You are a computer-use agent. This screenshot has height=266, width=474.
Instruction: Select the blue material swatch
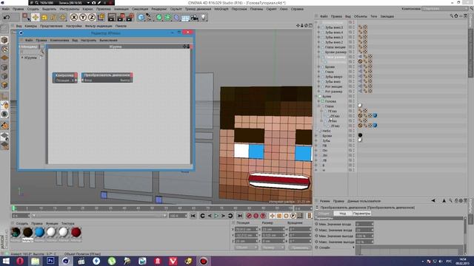39,232
